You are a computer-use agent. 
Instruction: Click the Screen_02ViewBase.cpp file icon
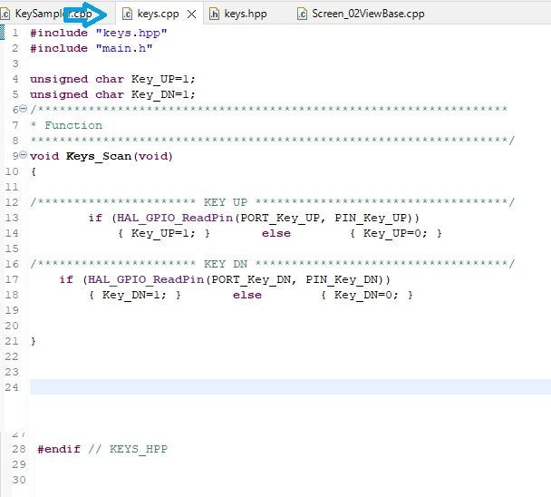[x=302, y=15]
